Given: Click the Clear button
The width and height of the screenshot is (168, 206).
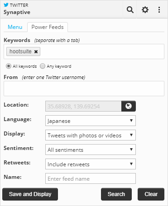Looking at the screenshot, I should tap(151, 194).
